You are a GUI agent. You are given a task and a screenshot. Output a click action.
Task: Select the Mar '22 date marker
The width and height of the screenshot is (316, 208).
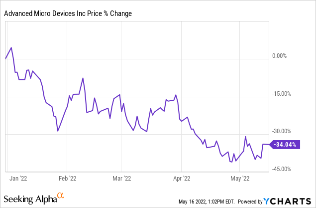point(121,178)
